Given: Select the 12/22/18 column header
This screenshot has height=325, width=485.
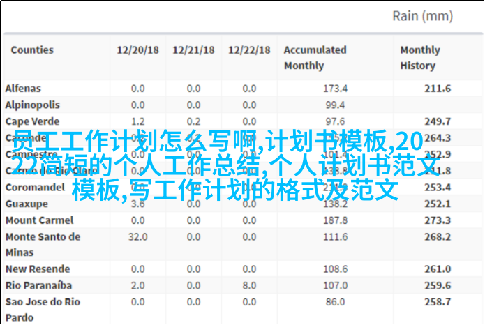Looking at the screenshot, I should click(249, 50).
